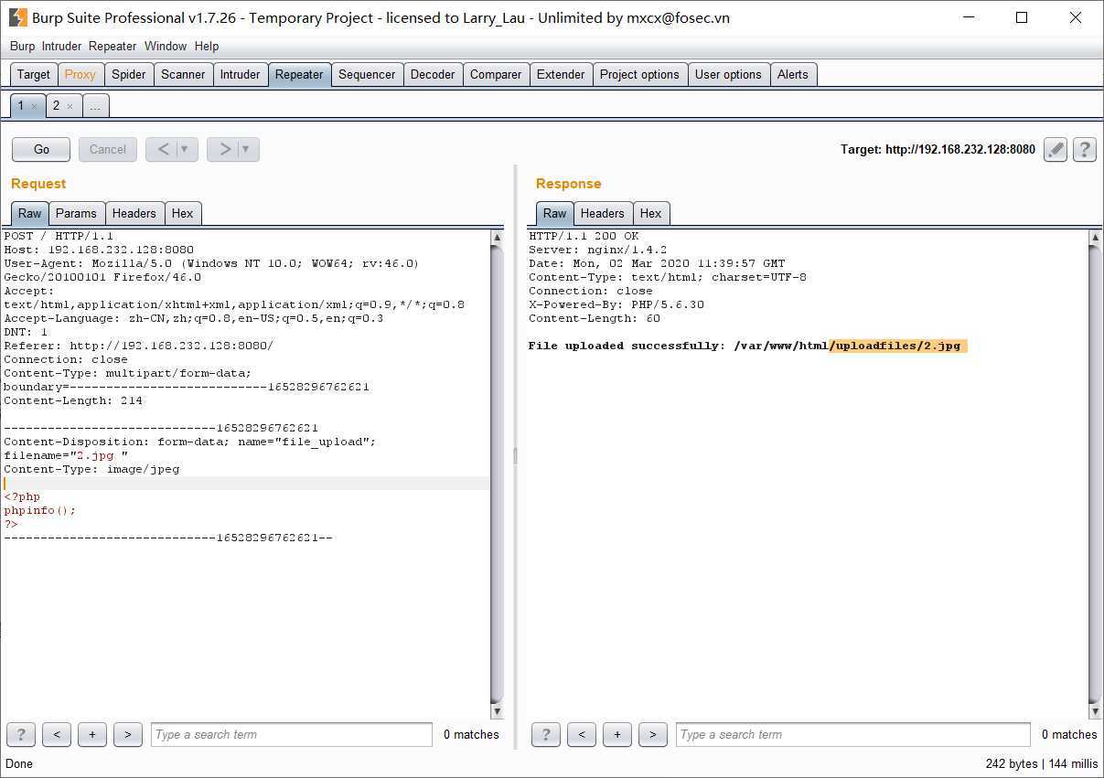Go back in request history
1104x778 pixels.
[x=163, y=149]
